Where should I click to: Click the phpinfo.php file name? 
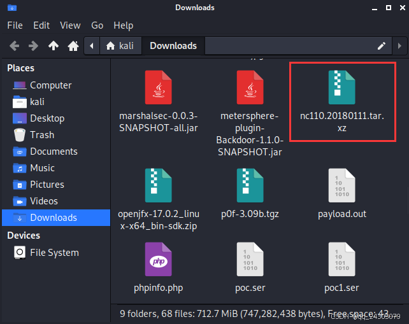point(159,288)
